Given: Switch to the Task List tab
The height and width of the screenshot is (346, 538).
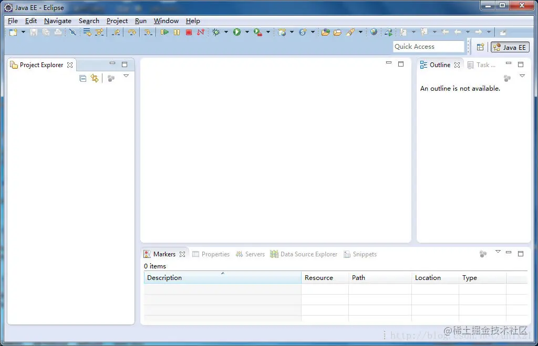Looking at the screenshot, I should (482, 65).
